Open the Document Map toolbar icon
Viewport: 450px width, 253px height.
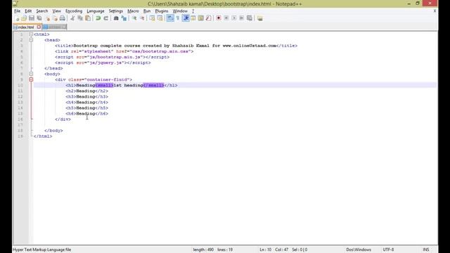point(201,18)
